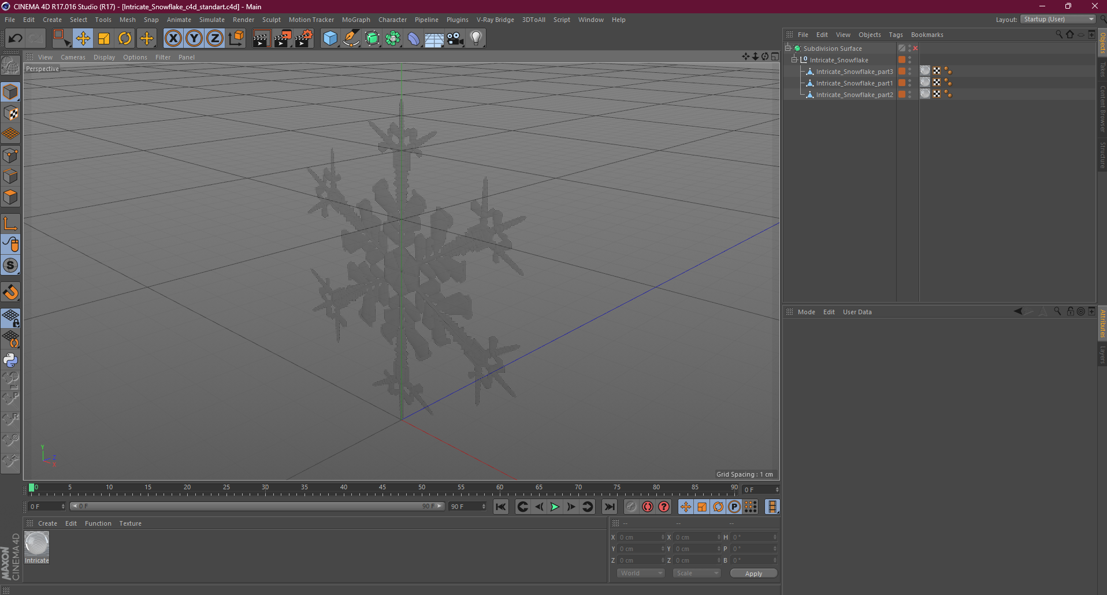Open the Scale mode dropdown

[x=696, y=573]
